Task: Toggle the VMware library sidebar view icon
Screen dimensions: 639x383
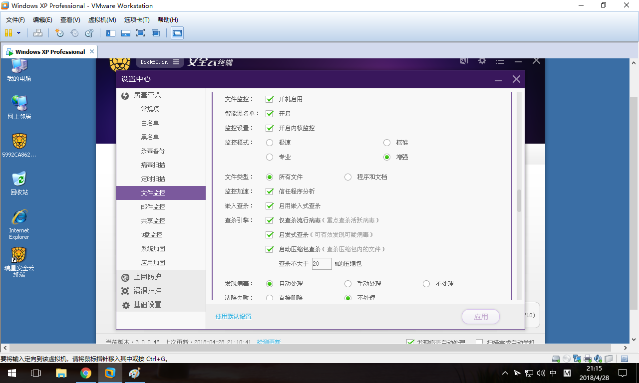Action: 111,33
